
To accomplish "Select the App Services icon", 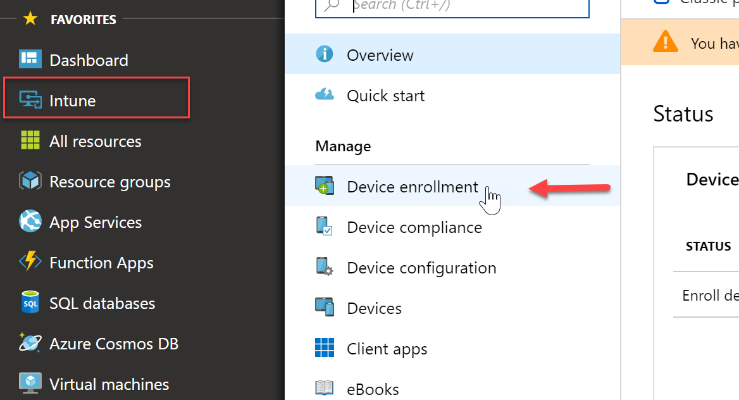I will [x=30, y=222].
